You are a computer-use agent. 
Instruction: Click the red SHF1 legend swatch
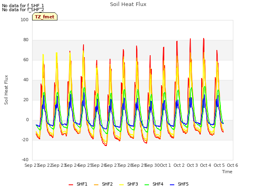(71, 185)
